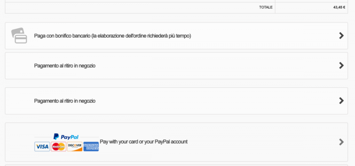Click the bank transfer credit card icon

pos(19,35)
